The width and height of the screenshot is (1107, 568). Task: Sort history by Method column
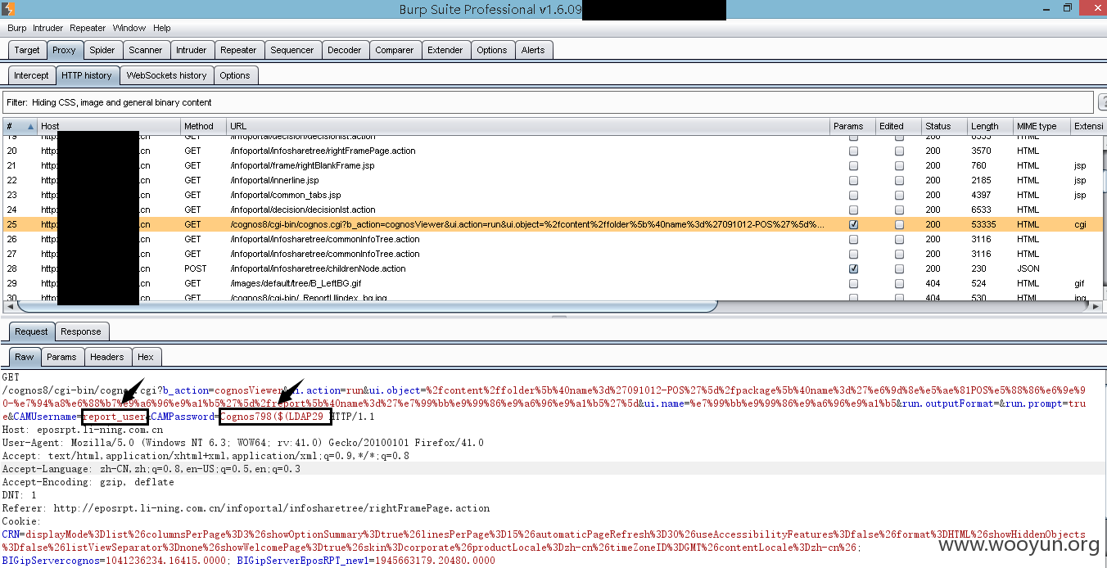203,126
